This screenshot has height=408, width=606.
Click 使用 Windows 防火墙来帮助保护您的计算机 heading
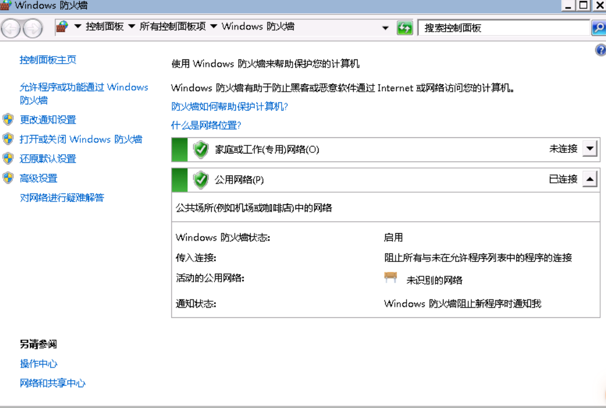click(x=265, y=63)
